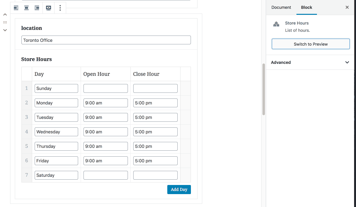Align block to center
The width and height of the screenshot is (356, 207).
[x=26, y=8]
